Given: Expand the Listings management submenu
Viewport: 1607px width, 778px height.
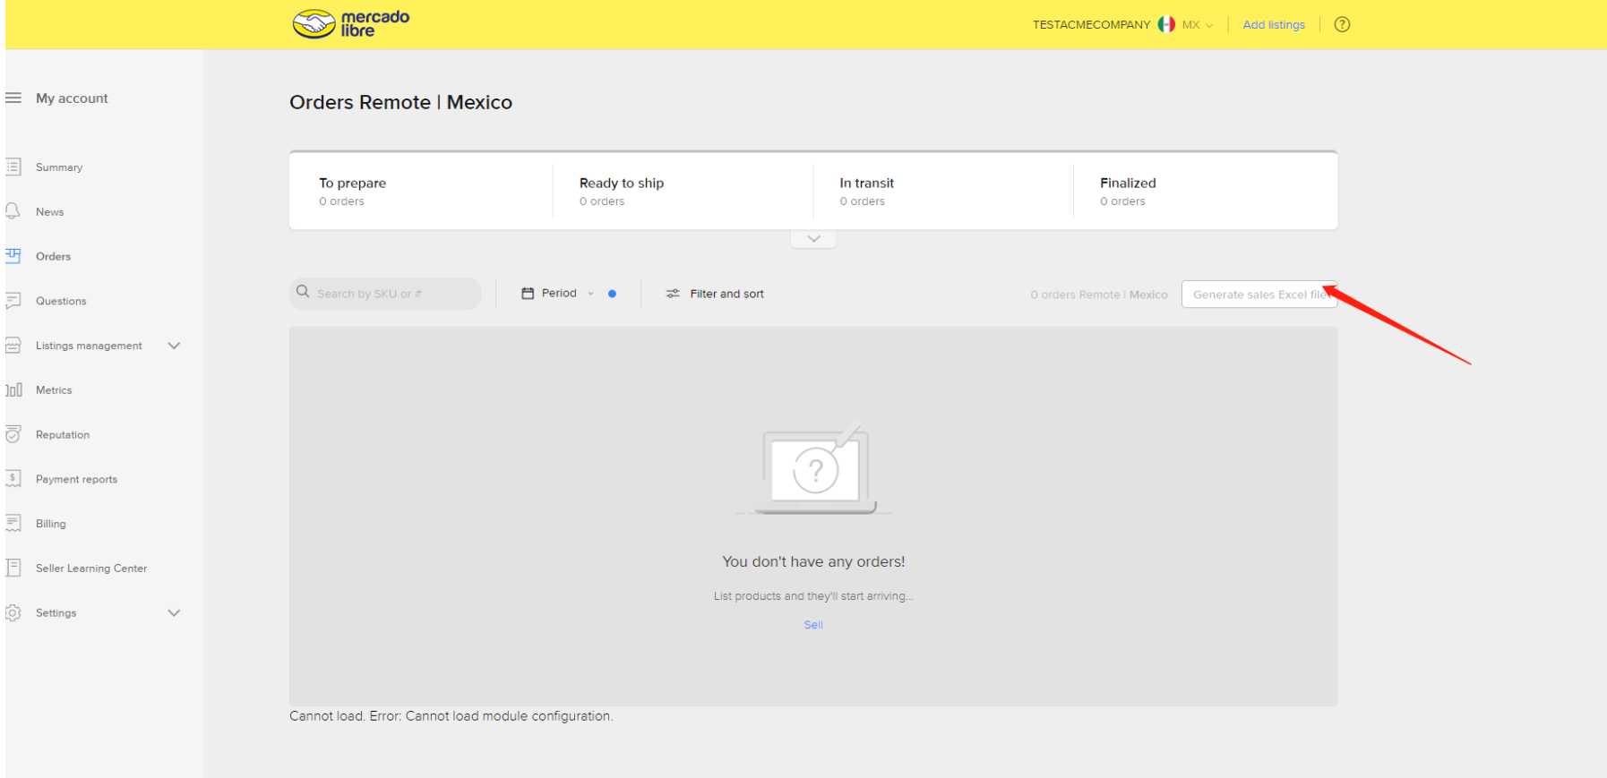Looking at the screenshot, I should coord(174,346).
